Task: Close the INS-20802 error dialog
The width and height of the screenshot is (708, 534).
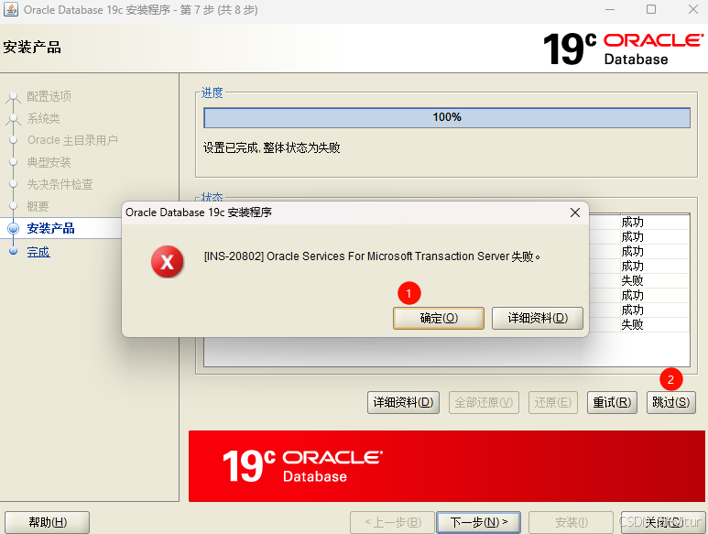Action: click(575, 213)
